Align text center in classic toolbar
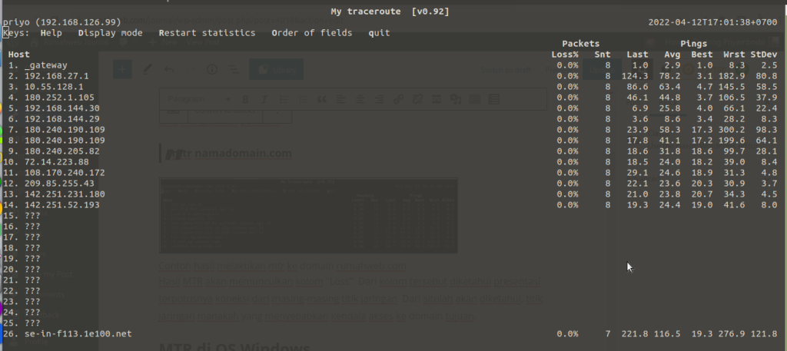This screenshot has width=787, height=351. click(360, 99)
